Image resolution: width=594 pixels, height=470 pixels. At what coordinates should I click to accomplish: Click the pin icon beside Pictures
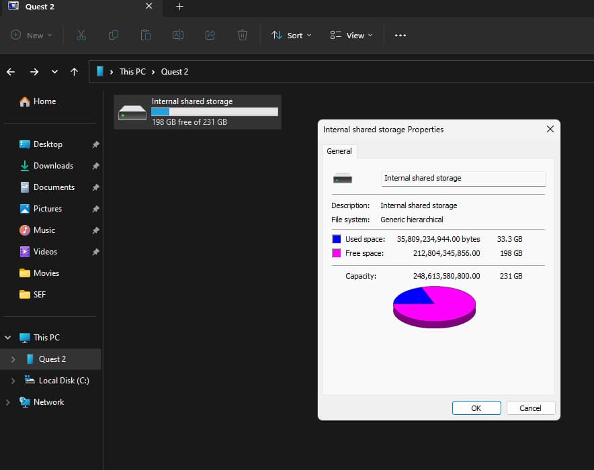(x=96, y=209)
